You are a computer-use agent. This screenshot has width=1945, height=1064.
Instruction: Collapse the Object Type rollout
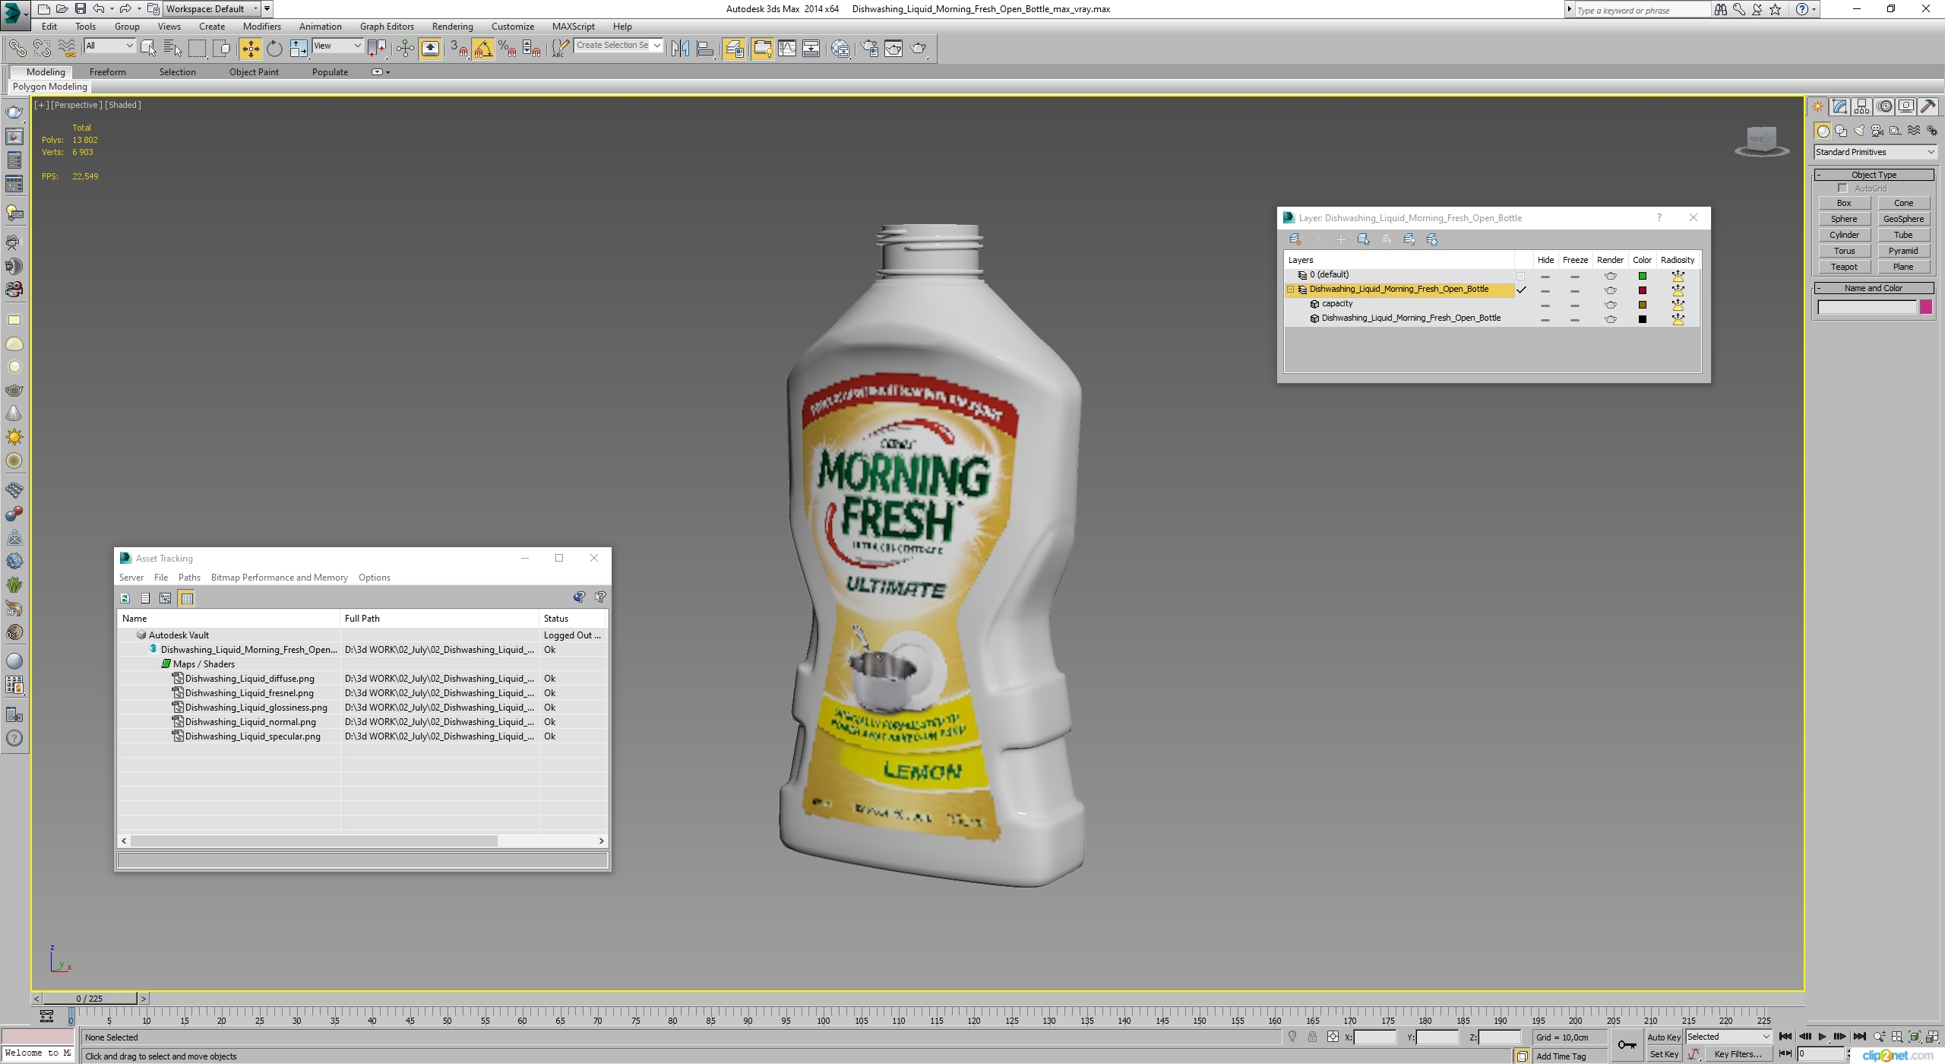click(x=1874, y=175)
